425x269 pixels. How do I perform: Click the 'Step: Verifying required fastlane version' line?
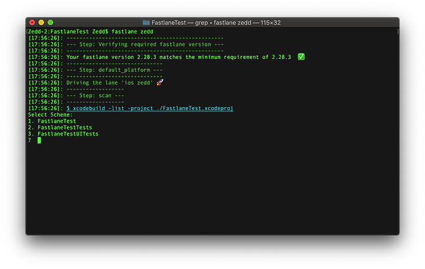(126, 44)
